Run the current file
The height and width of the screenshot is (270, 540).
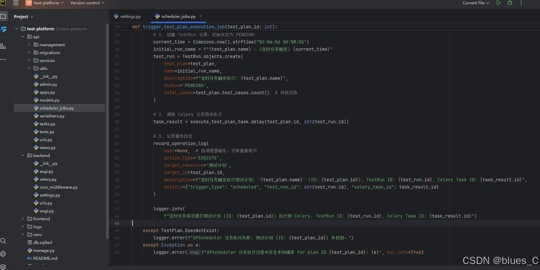499,3
